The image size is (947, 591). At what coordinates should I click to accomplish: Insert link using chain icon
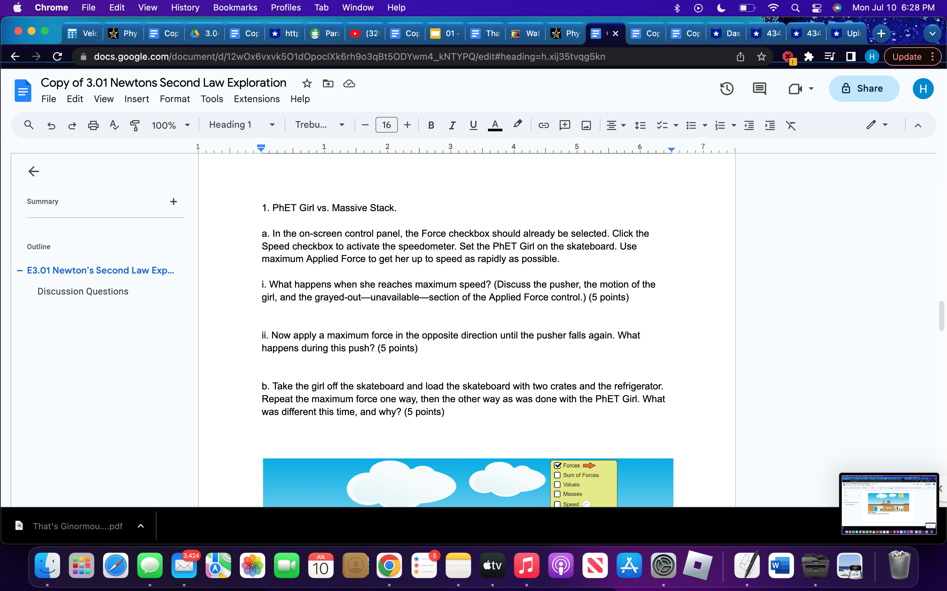[x=544, y=125]
